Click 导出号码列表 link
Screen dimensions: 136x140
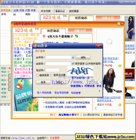(x=61, y=93)
